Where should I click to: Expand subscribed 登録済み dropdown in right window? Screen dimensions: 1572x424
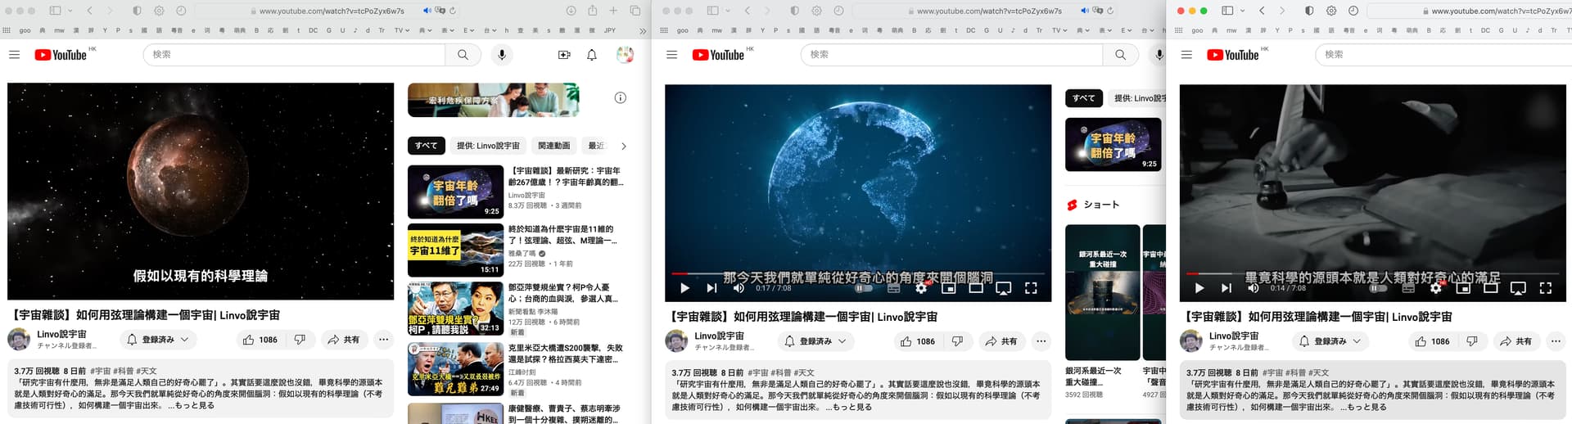coord(1330,341)
